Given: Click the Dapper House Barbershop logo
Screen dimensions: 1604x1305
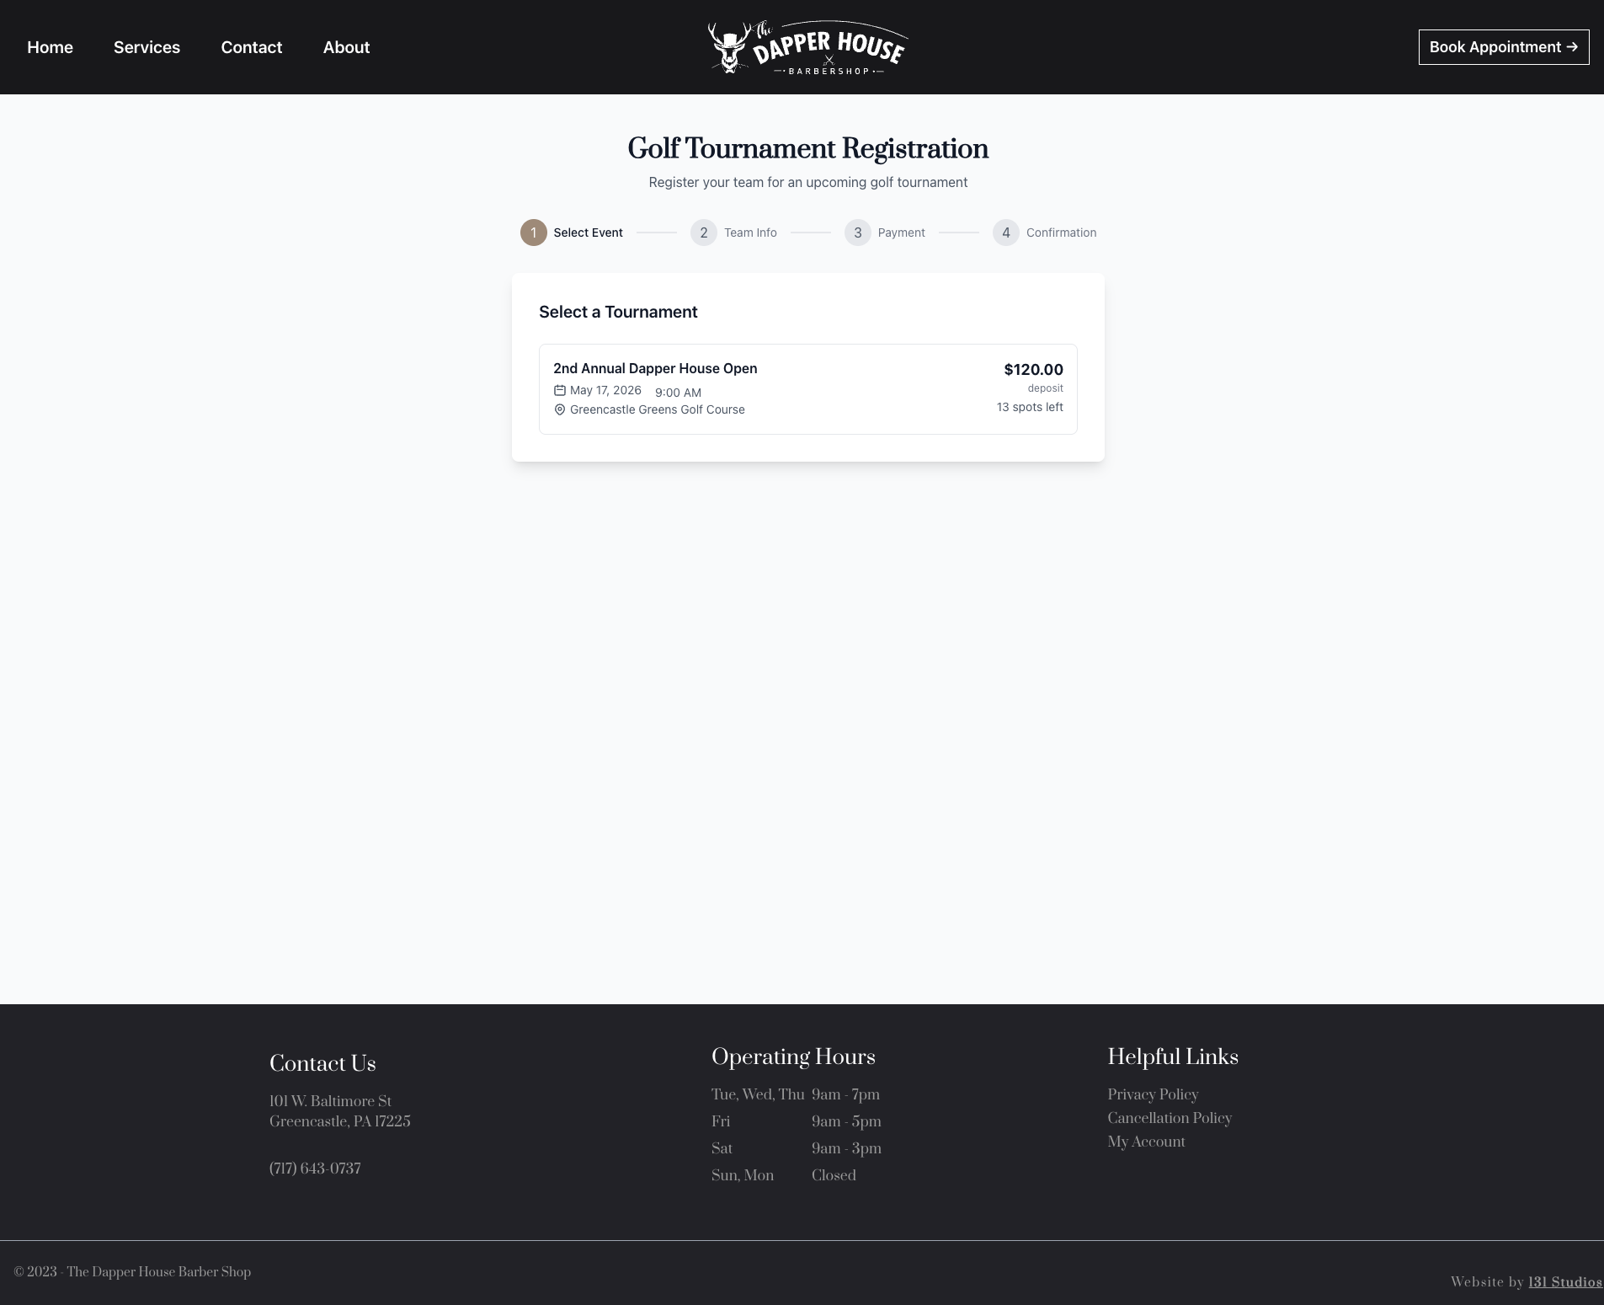Looking at the screenshot, I should click(x=807, y=47).
